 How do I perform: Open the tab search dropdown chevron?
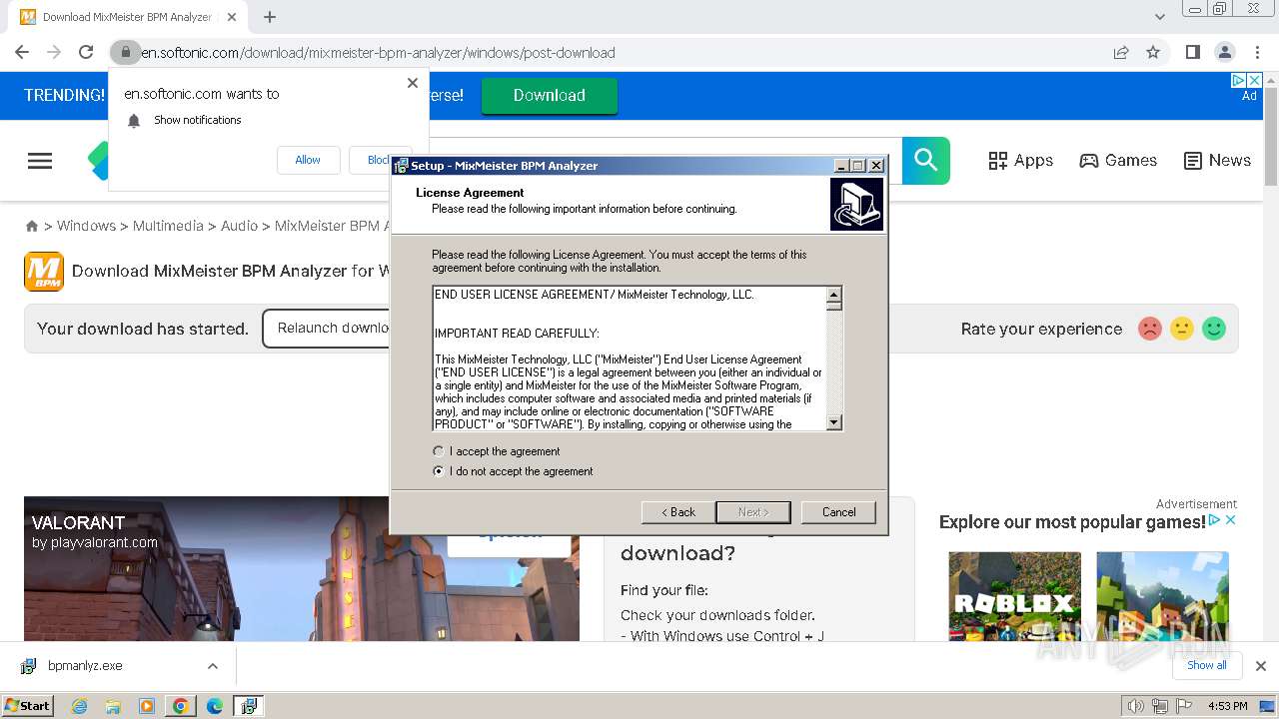1160,17
